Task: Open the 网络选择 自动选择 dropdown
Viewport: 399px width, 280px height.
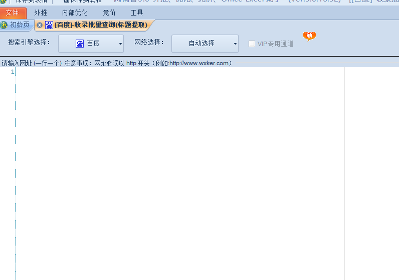Action: 205,44
